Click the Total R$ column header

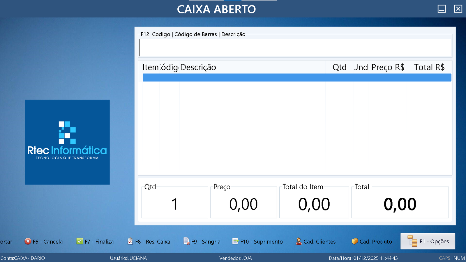[x=429, y=67]
